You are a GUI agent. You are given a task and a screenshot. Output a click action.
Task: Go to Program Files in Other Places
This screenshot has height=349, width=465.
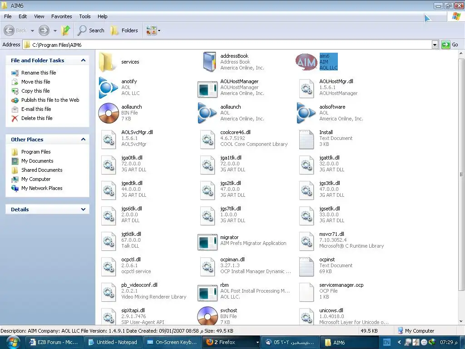pyautogui.click(x=36, y=152)
